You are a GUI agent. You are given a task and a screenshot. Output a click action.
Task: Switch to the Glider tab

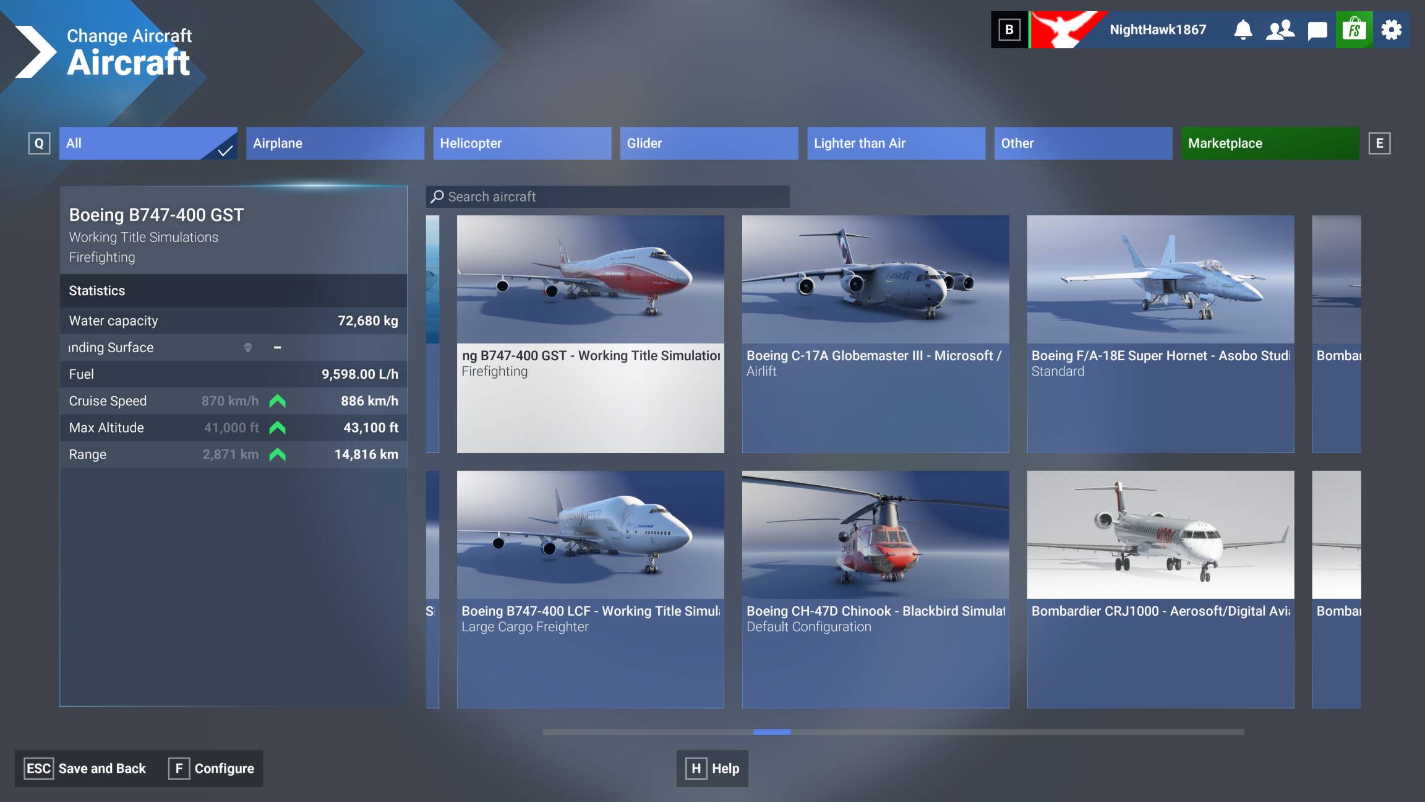[x=709, y=144]
